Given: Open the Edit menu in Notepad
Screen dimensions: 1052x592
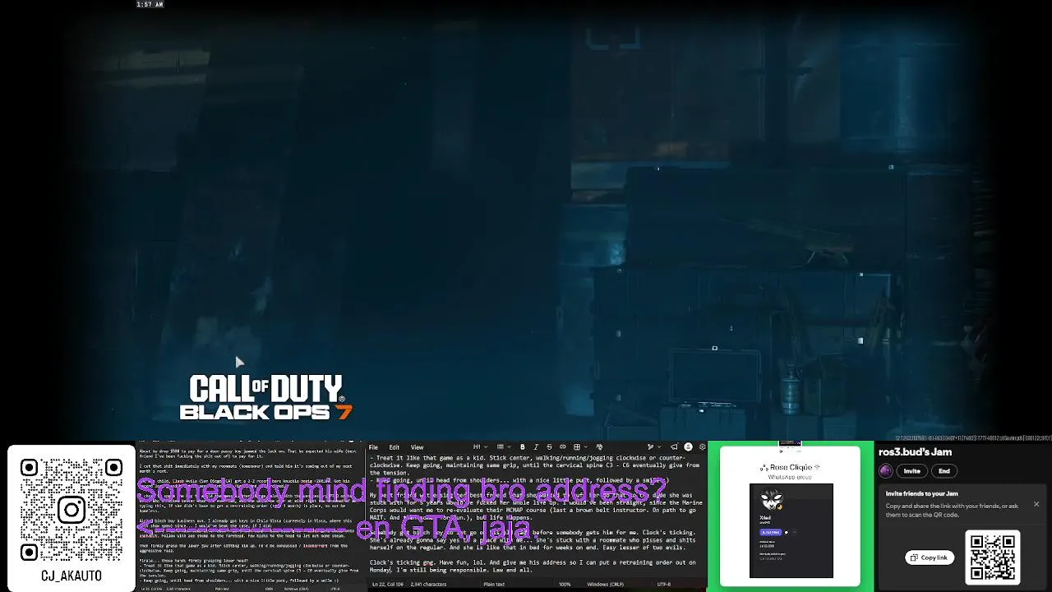Looking at the screenshot, I should (x=394, y=447).
